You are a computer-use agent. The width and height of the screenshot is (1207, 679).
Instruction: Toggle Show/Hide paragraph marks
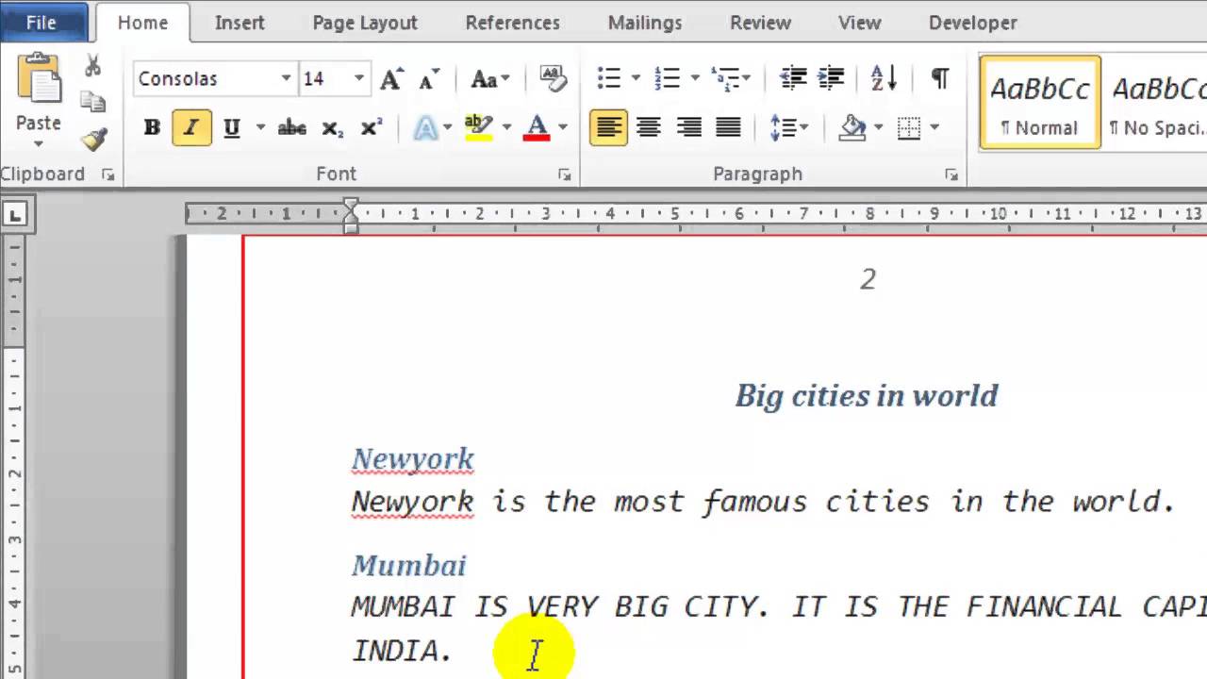[x=940, y=78]
